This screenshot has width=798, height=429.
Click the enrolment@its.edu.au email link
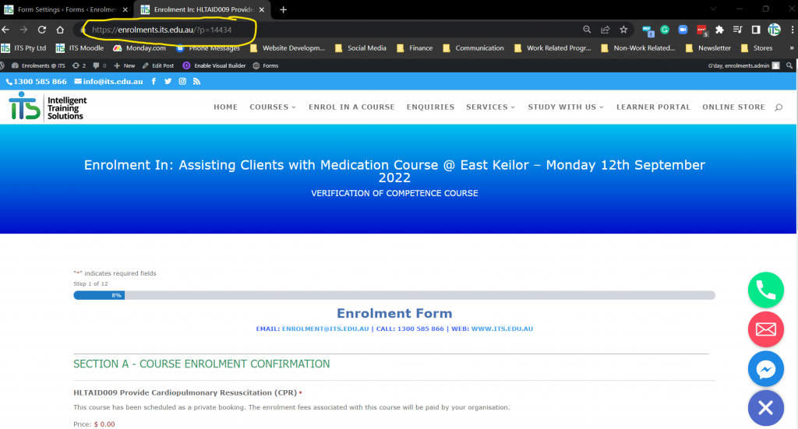click(x=325, y=329)
